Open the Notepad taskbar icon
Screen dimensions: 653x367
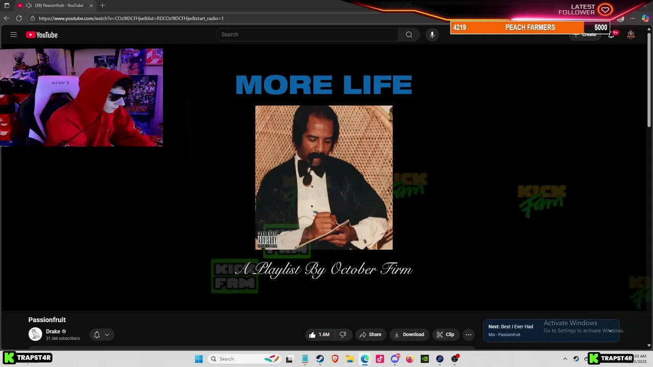[x=305, y=359]
